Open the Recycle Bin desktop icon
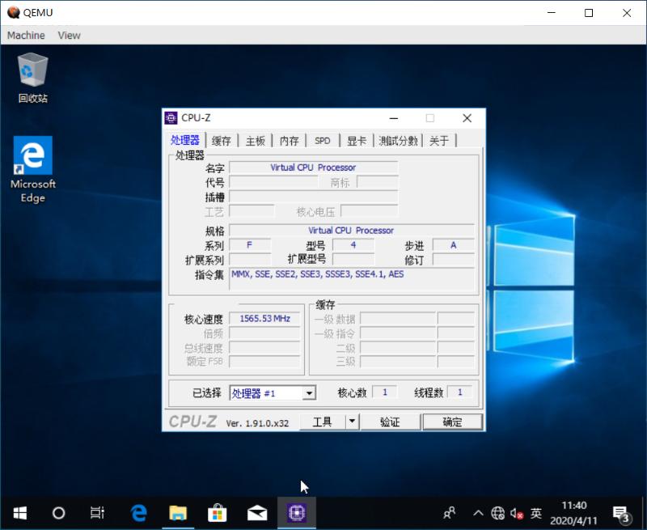 coord(32,71)
